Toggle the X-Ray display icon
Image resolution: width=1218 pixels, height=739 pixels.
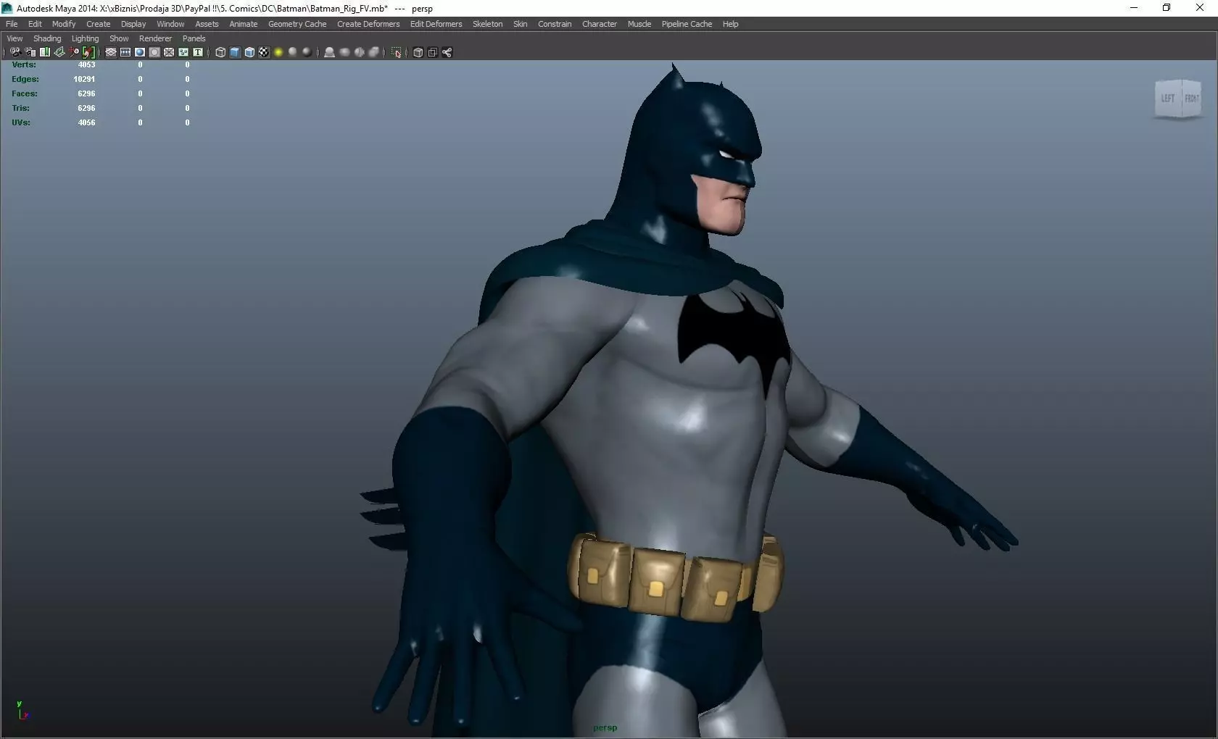tap(418, 52)
